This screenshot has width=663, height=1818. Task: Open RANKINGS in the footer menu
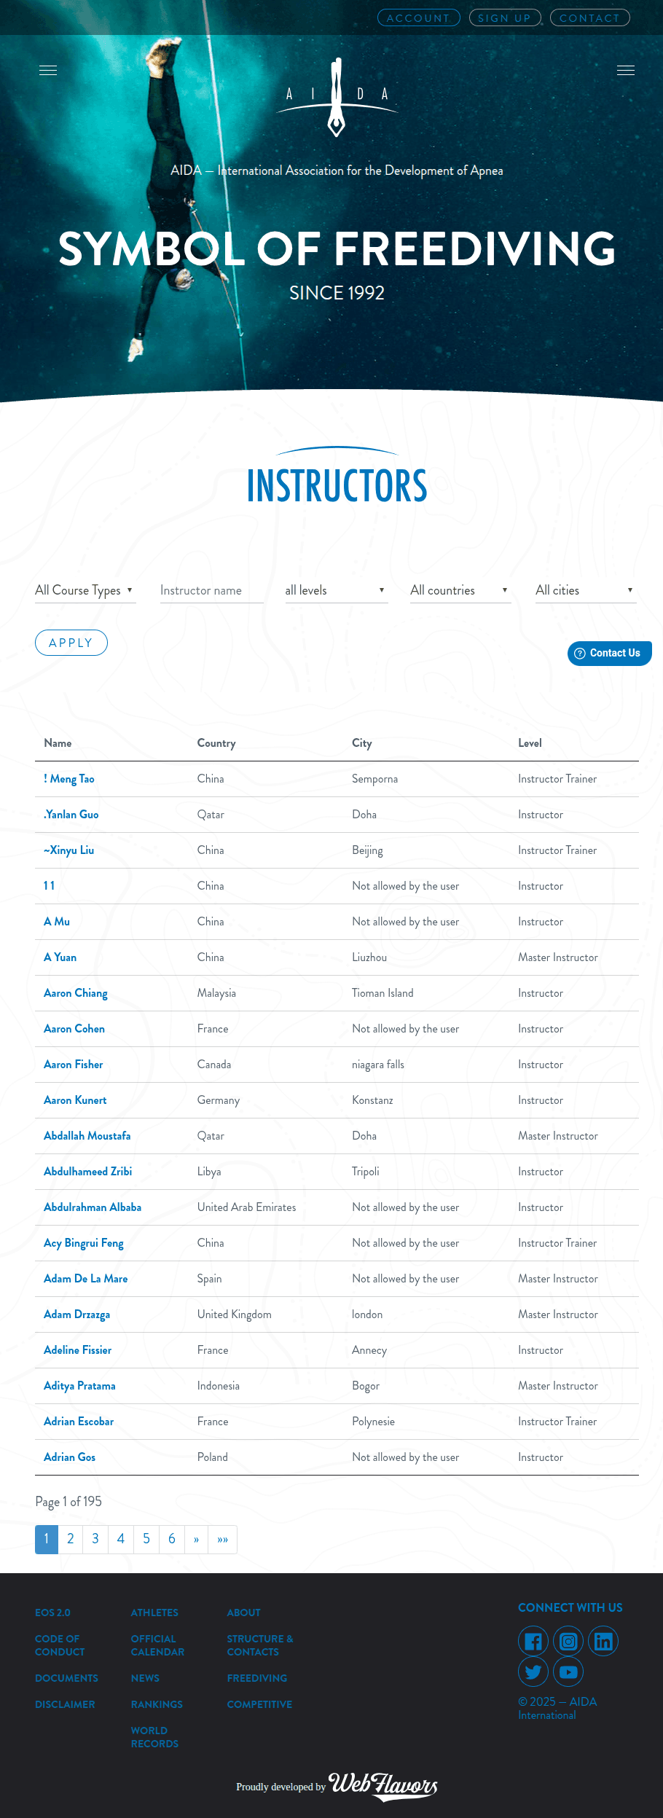point(156,1704)
